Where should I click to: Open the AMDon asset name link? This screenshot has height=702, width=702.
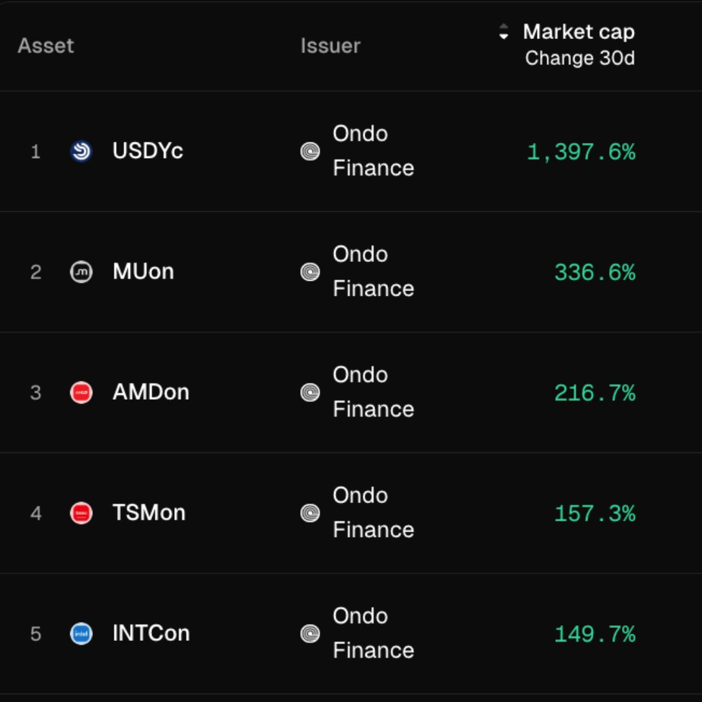151,392
